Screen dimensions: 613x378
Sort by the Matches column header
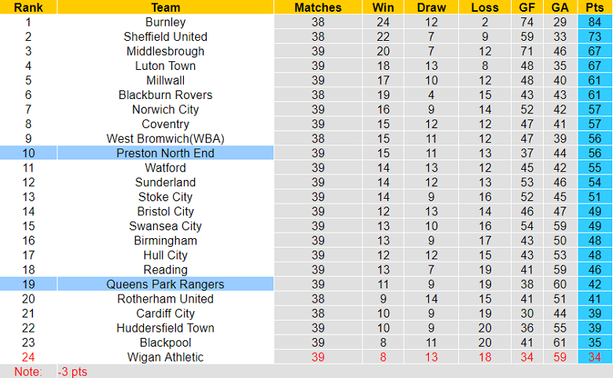pos(318,7)
